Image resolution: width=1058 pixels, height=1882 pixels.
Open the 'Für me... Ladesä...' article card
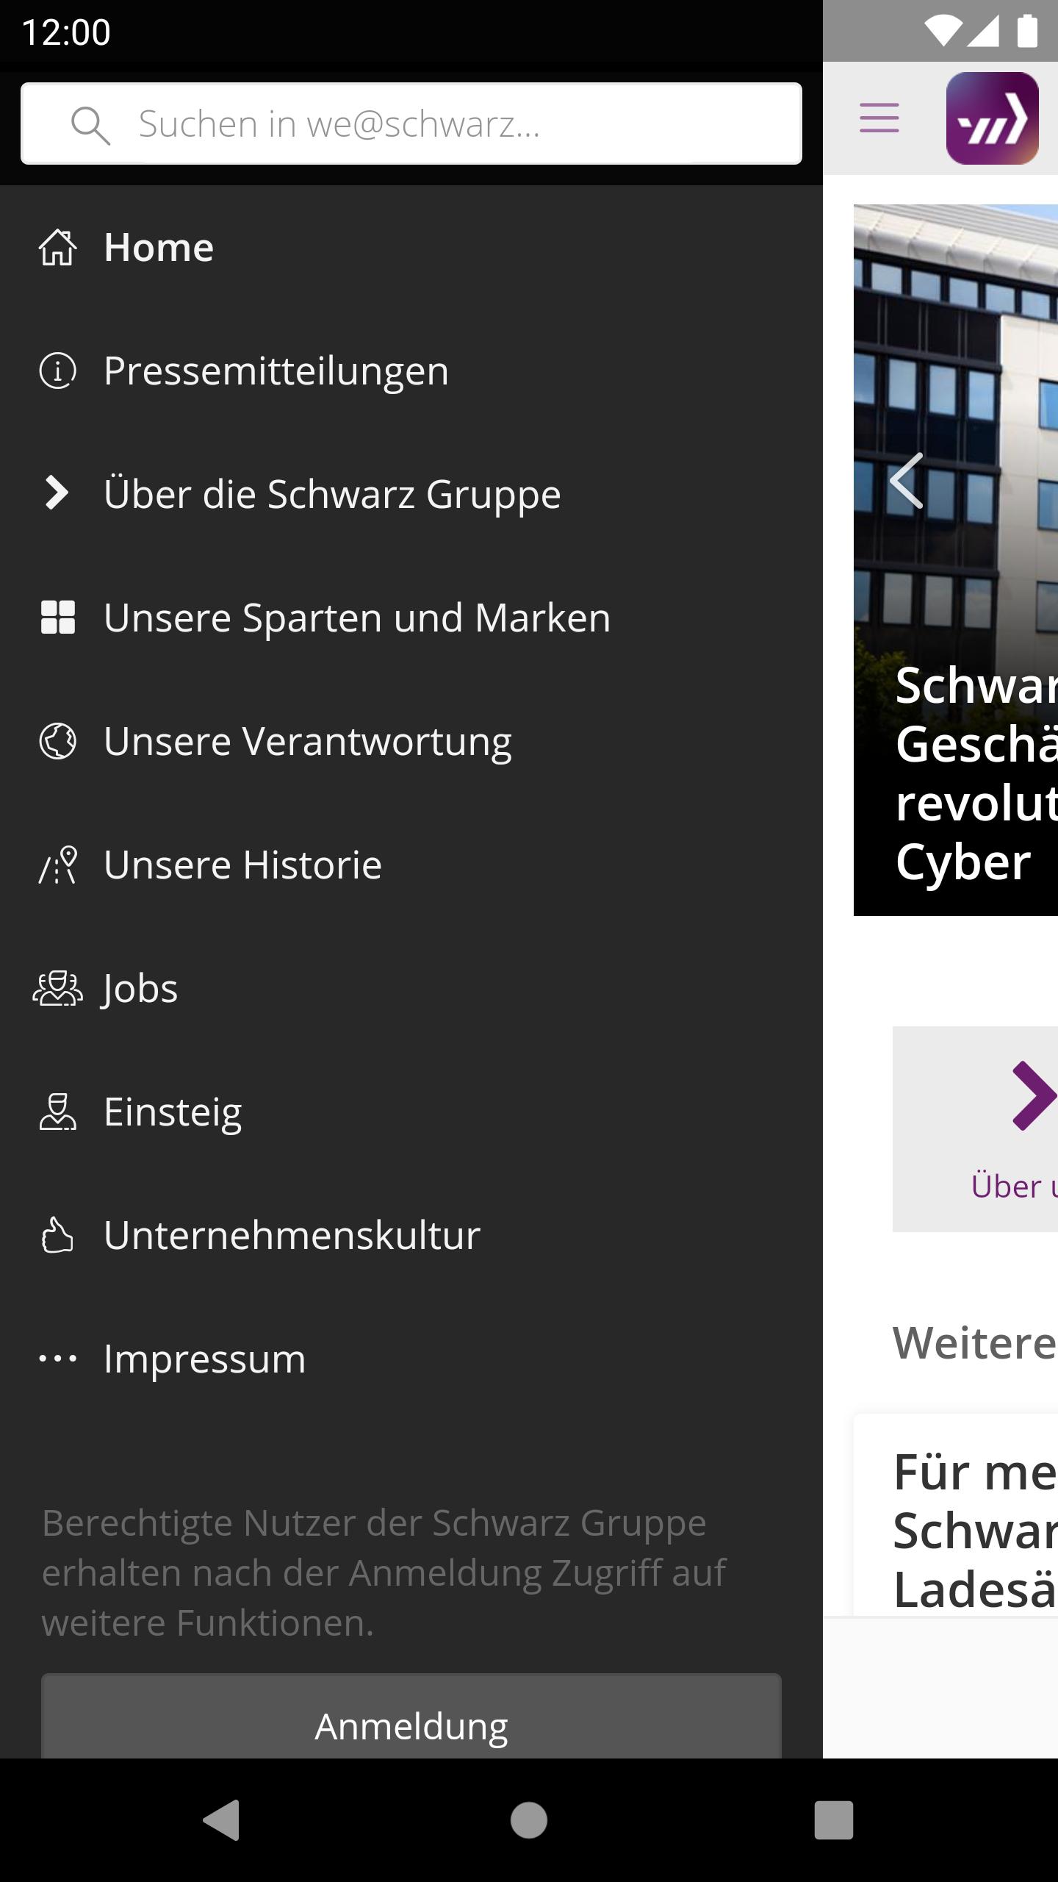tap(956, 1514)
